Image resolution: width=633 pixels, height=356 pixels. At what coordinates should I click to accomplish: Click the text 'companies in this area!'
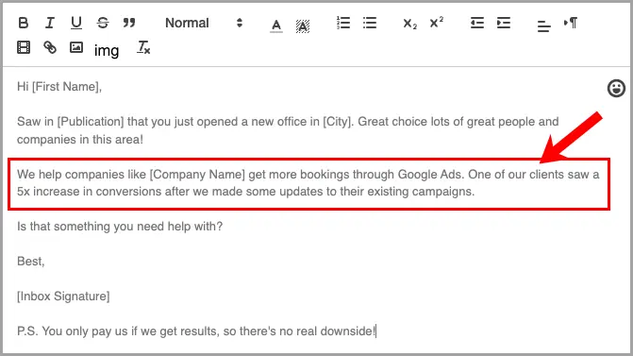80,140
